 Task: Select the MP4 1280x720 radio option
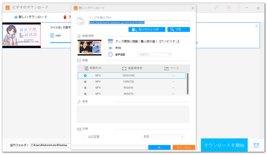click(85, 82)
